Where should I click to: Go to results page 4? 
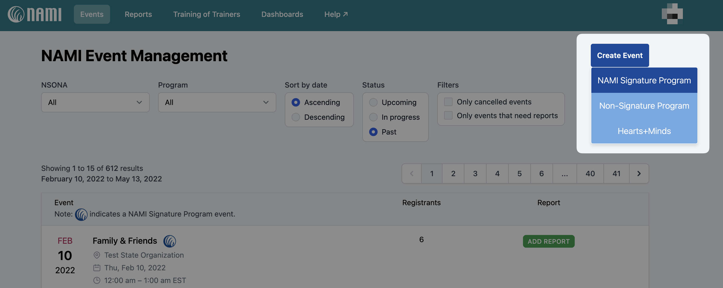click(x=497, y=174)
